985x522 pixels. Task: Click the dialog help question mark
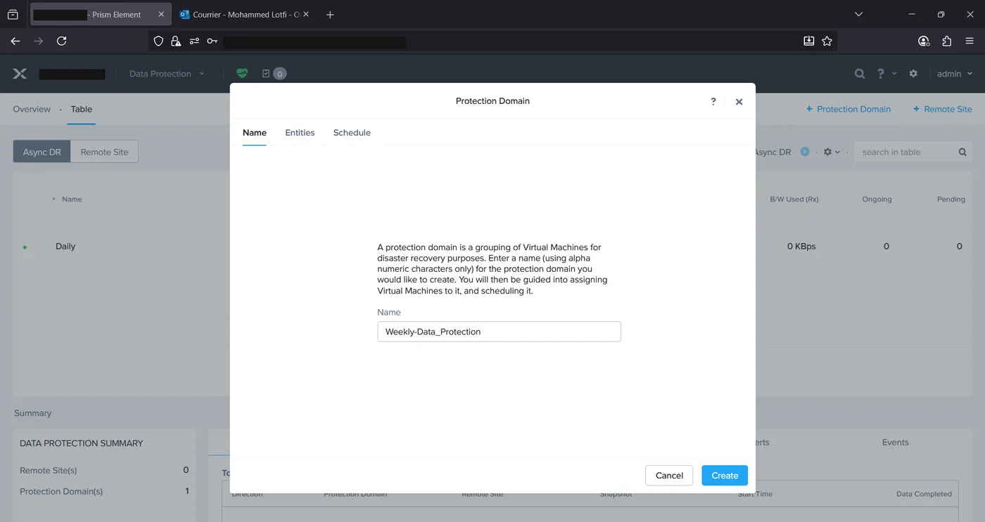713,101
